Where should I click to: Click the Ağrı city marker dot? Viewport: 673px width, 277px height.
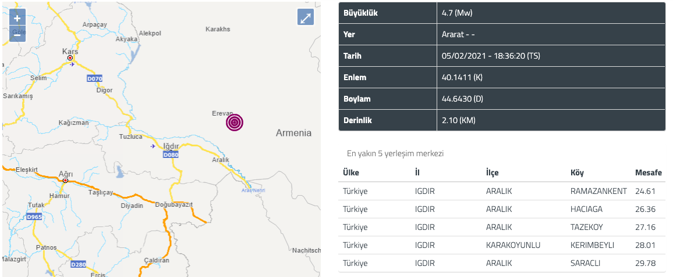coord(65,181)
